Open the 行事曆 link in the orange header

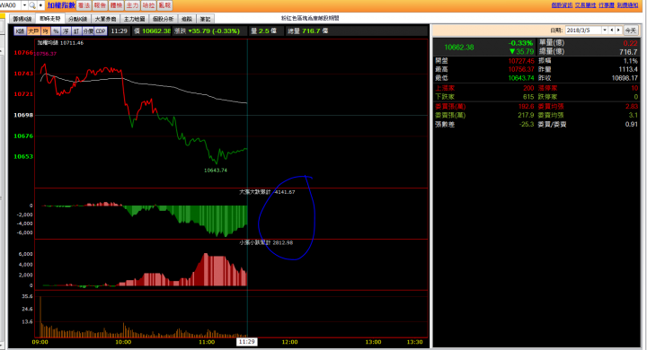point(607,5)
